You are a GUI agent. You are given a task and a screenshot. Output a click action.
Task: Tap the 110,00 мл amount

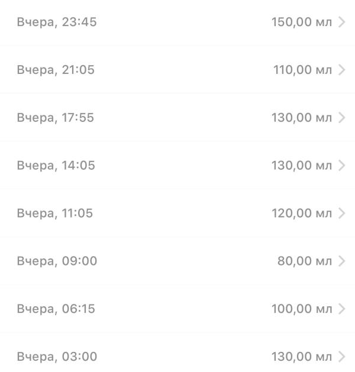coord(302,70)
